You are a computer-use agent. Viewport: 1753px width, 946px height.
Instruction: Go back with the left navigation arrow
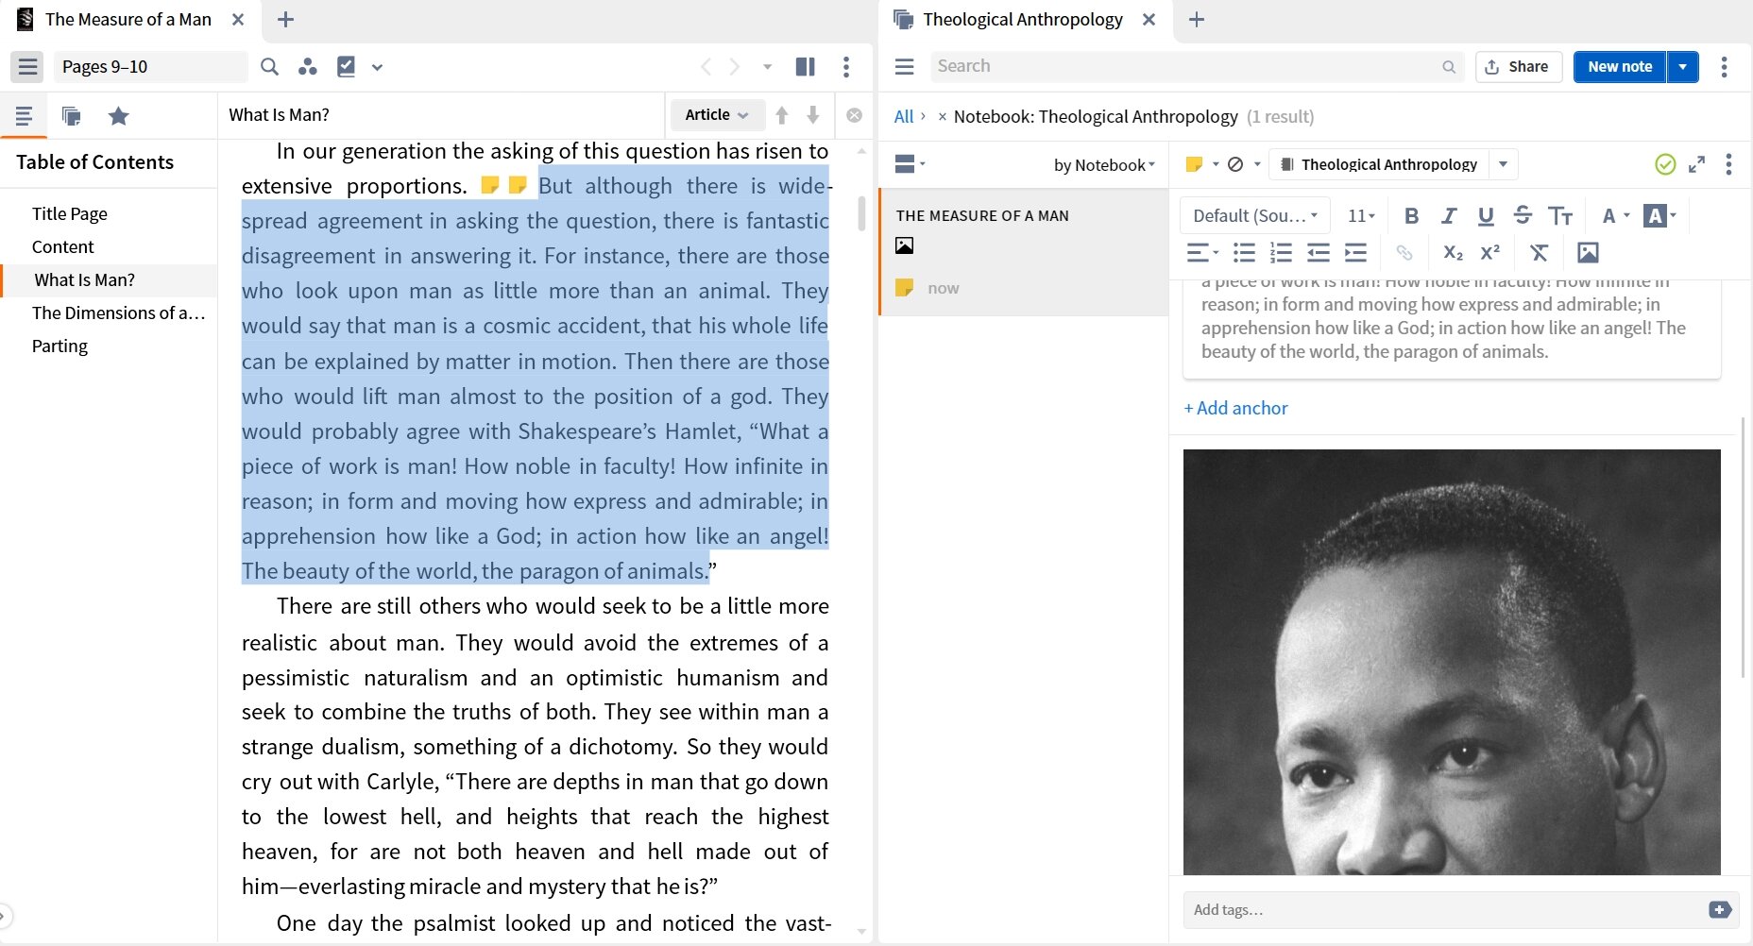coord(706,67)
